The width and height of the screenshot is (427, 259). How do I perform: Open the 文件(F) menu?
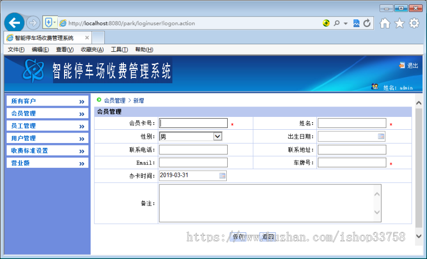tap(16, 49)
